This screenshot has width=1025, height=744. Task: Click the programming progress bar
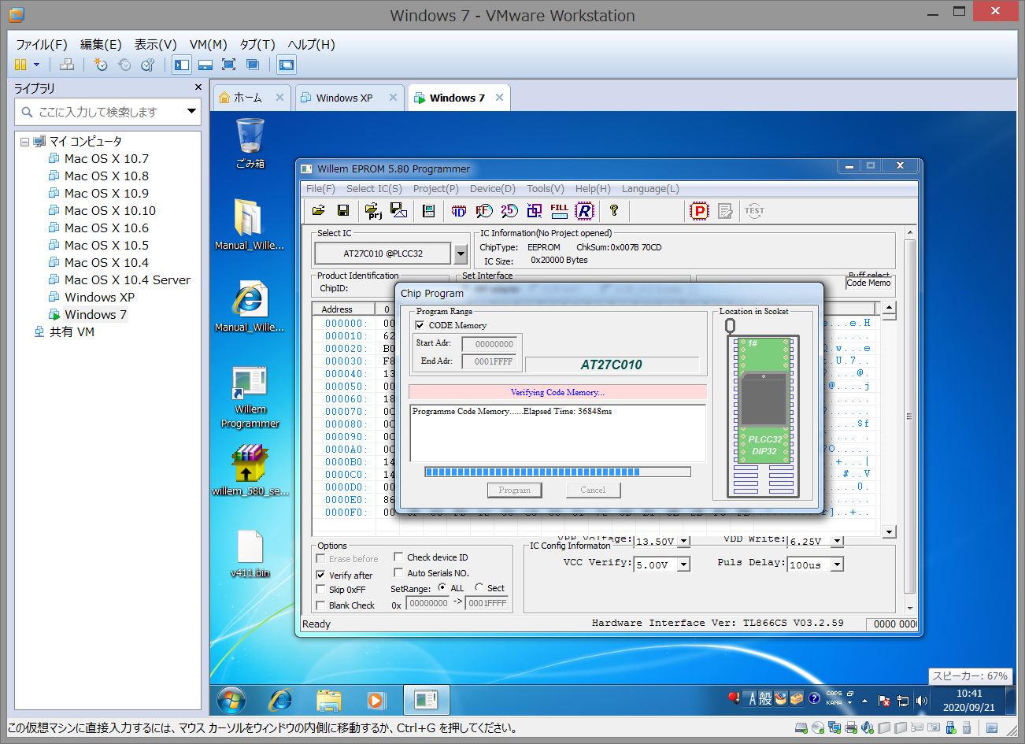(557, 472)
